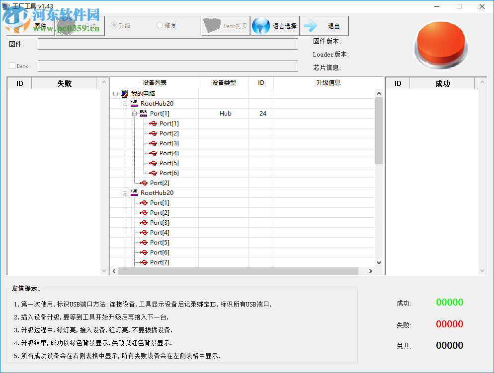Click the red 失败 counter 00000
Image resolution: width=494 pixels, height=373 pixels.
[449, 324]
